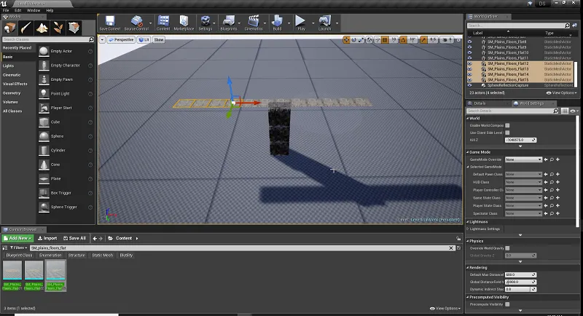Image resolution: width=583 pixels, height=316 pixels.
Task: Click the Import button in Content Browser
Action: (47, 238)
